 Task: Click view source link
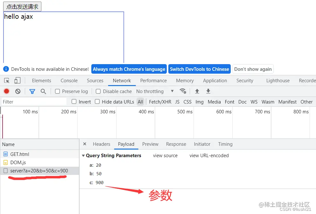pos(165,156)
